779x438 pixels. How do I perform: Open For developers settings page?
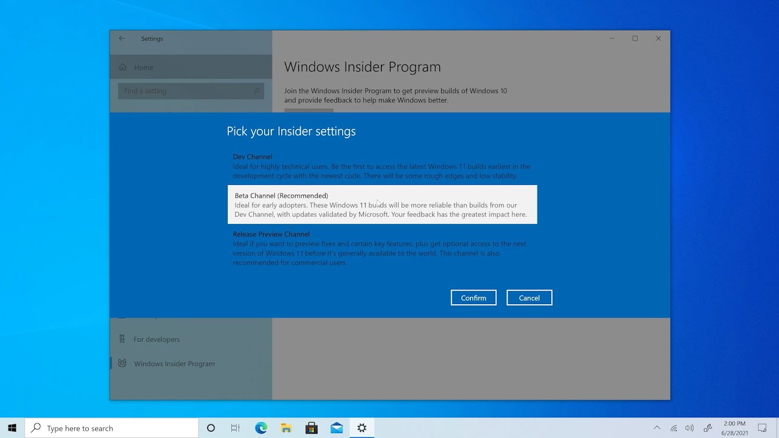190,339
